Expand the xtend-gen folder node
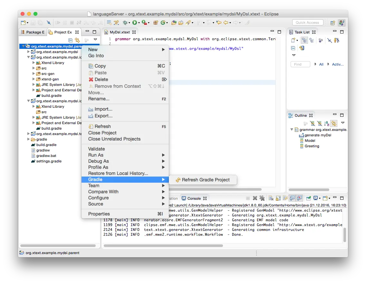The image size is (366, 283). pos(34,79)
